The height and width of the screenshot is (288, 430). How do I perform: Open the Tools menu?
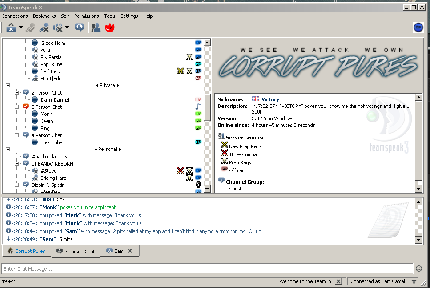[110, 16]
